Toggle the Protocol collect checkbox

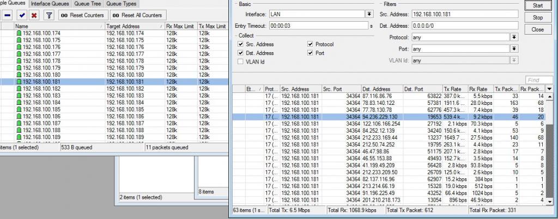click(311, 45)
